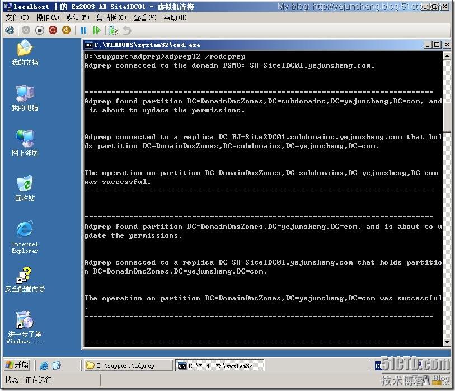
Task: Click the 状态: 正在运行 status bar text
Action: pyautogui.click(x=28, y=380)
